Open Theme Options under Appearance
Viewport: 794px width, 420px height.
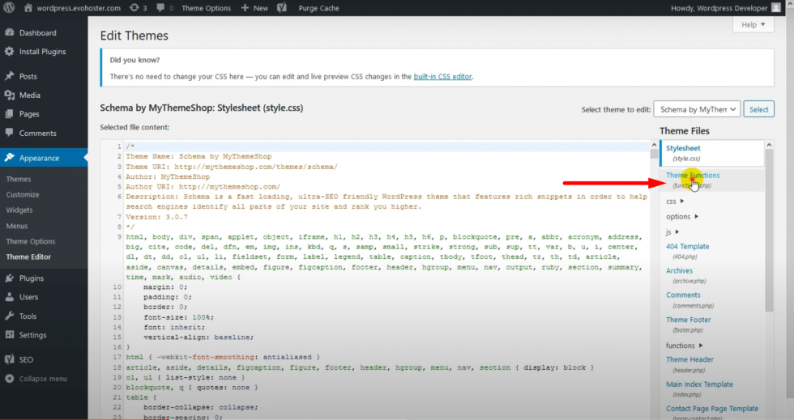tap(31, 241)
